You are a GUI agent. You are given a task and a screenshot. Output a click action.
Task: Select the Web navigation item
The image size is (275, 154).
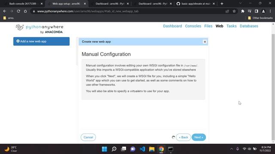[x=220, y=26]
